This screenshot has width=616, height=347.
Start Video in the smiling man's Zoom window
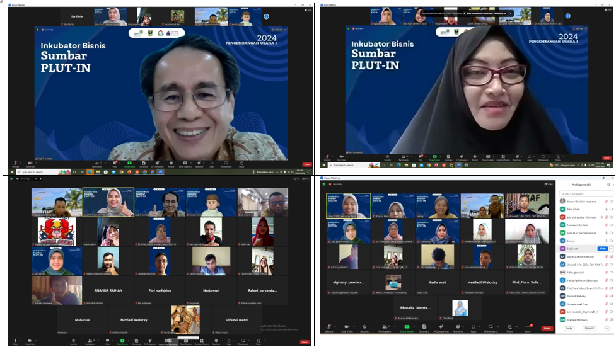30,164
